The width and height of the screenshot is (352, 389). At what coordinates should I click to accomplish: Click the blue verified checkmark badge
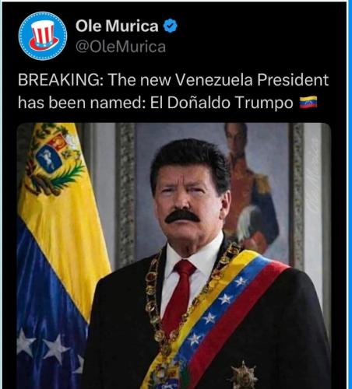(171, 26)
